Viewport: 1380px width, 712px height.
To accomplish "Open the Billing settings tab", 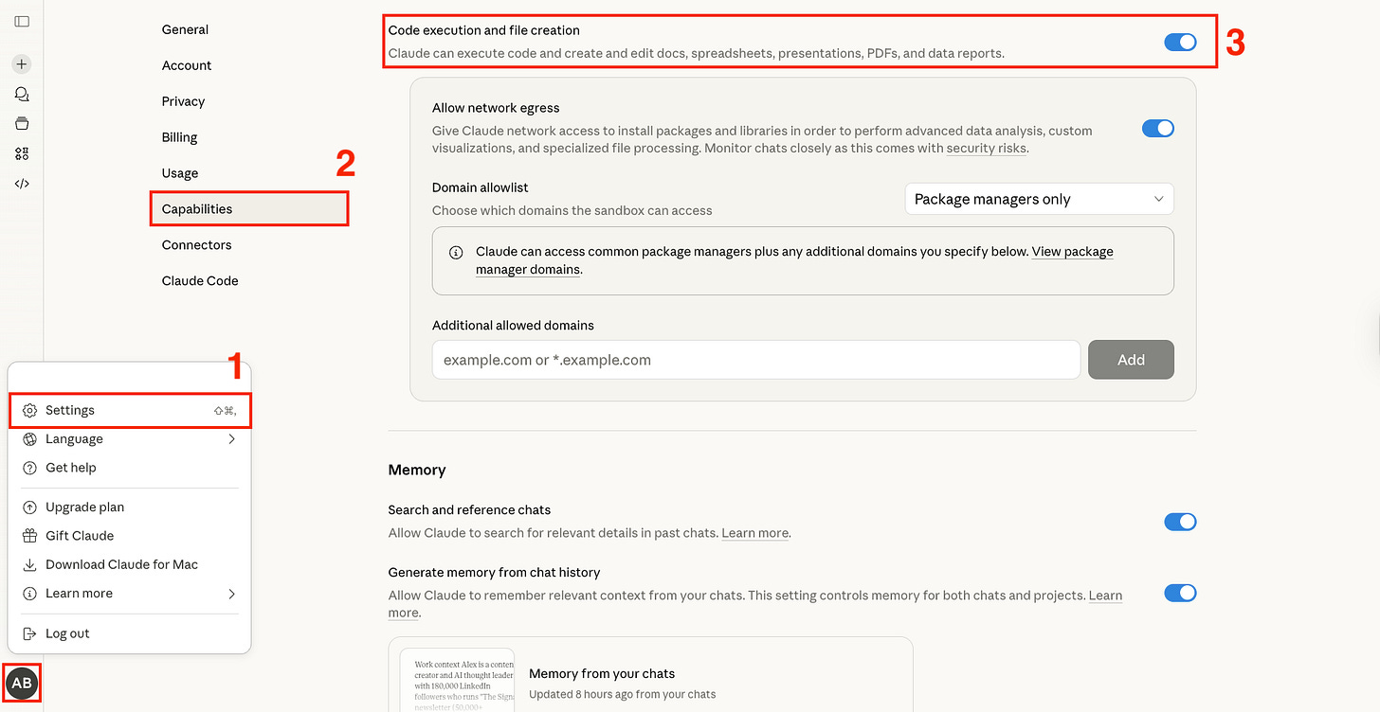I will tap(179, 137).
